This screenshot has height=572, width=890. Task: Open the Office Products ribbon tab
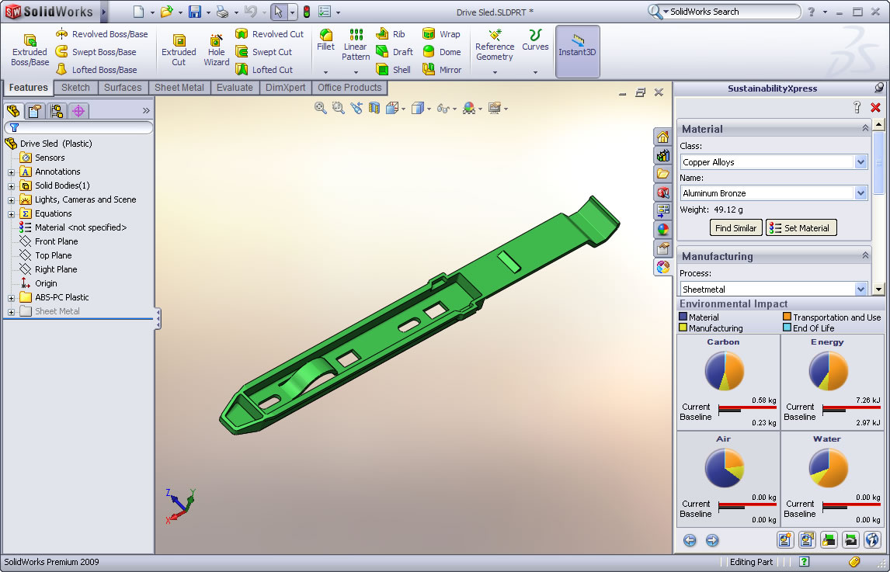point(349,87)
